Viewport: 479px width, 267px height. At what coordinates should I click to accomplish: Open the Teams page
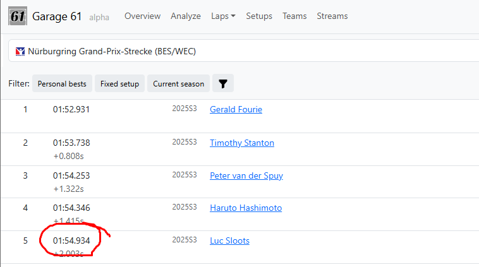(294, 16)
